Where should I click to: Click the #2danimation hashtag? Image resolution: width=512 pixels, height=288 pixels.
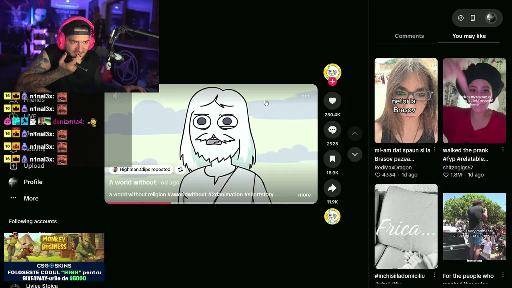[x=225, y=194]
